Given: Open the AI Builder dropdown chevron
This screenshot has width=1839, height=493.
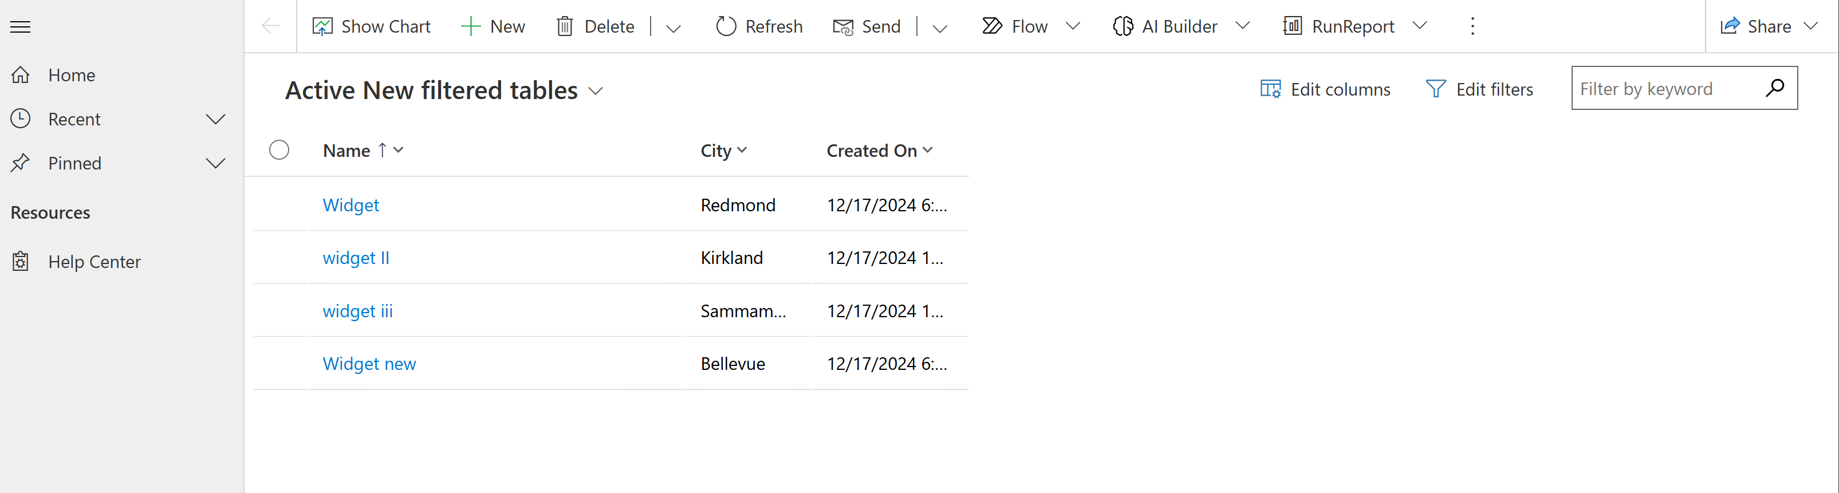Looking at the screenshot, I should tap(1243, 26).
